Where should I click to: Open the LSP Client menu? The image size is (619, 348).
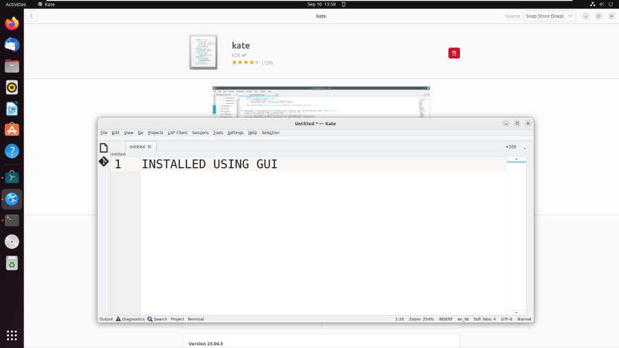point(177,133)
